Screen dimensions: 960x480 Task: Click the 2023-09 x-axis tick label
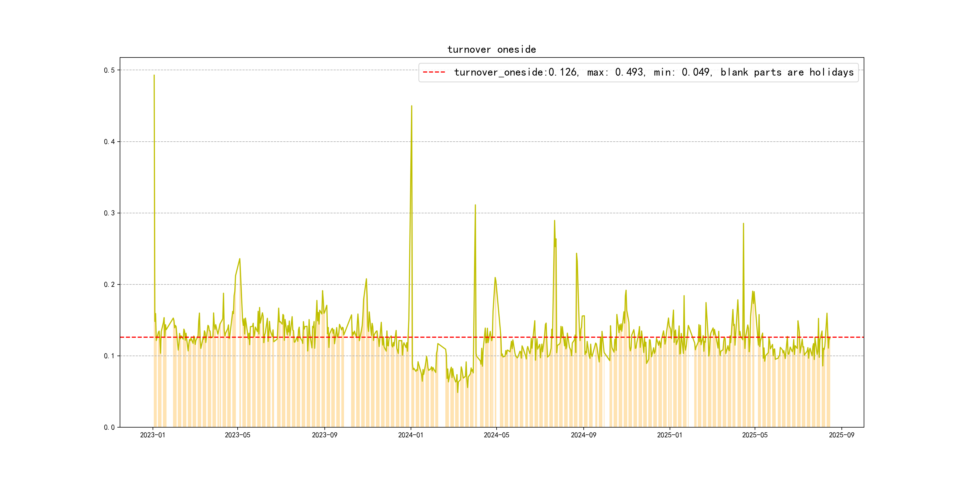(324, 435)
